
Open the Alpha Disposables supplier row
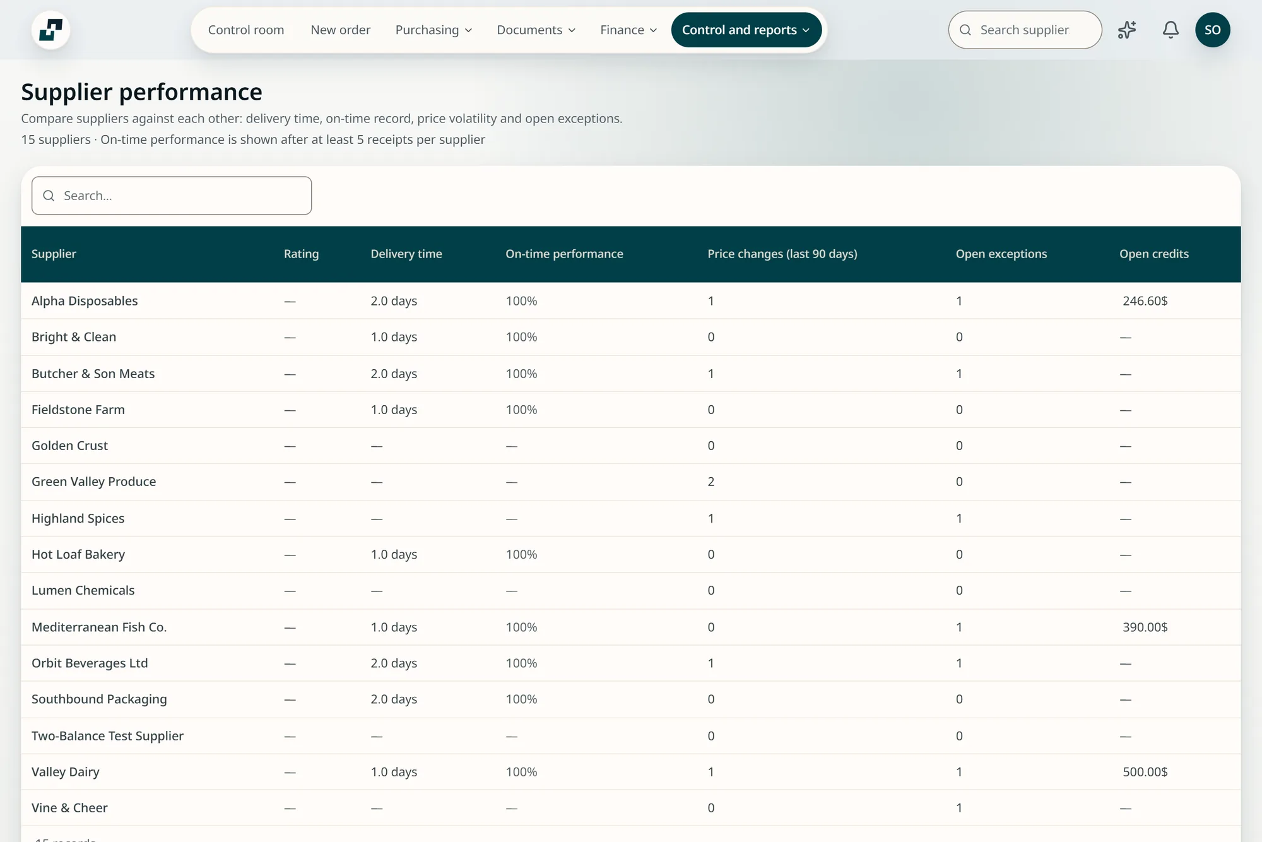[631, 301]
